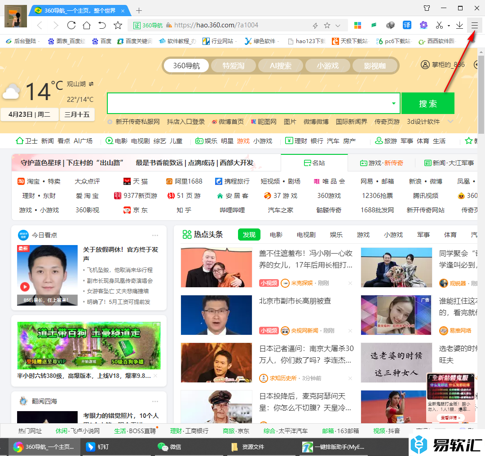485x456 pixels.
Task: Select the 发现 headlines tab
Action: click(249, 235)
